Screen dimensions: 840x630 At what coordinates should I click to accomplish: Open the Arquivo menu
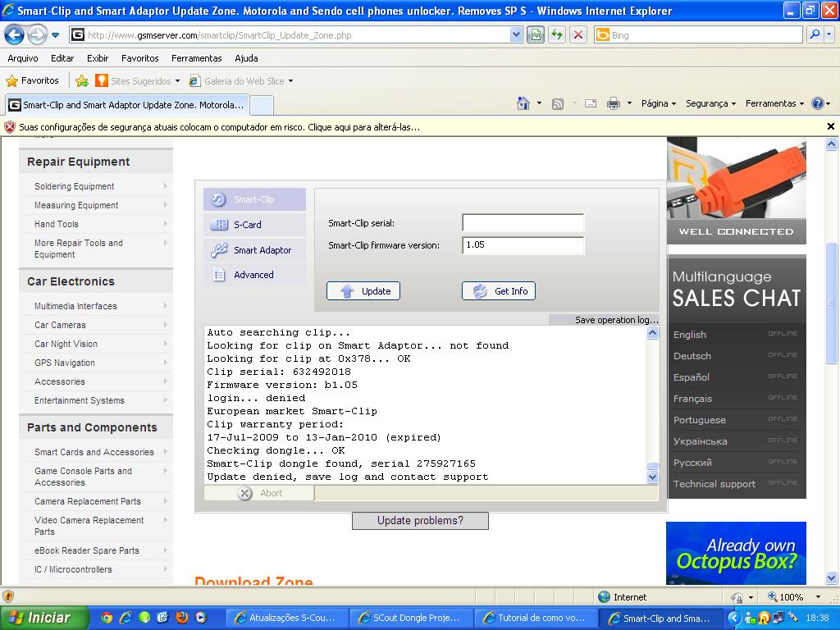[x=23, y=58]
